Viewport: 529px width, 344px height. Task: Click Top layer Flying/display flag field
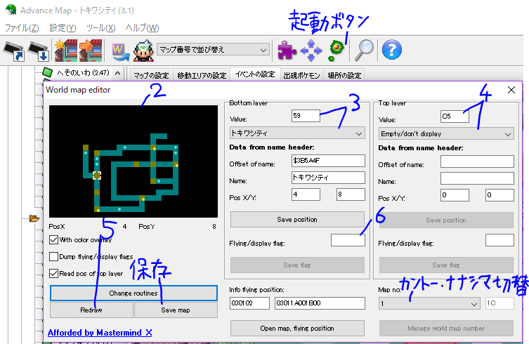pyautogui.click(x=499, y=240)
